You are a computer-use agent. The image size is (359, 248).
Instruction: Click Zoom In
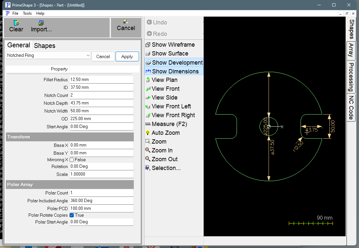coord(159,150)
